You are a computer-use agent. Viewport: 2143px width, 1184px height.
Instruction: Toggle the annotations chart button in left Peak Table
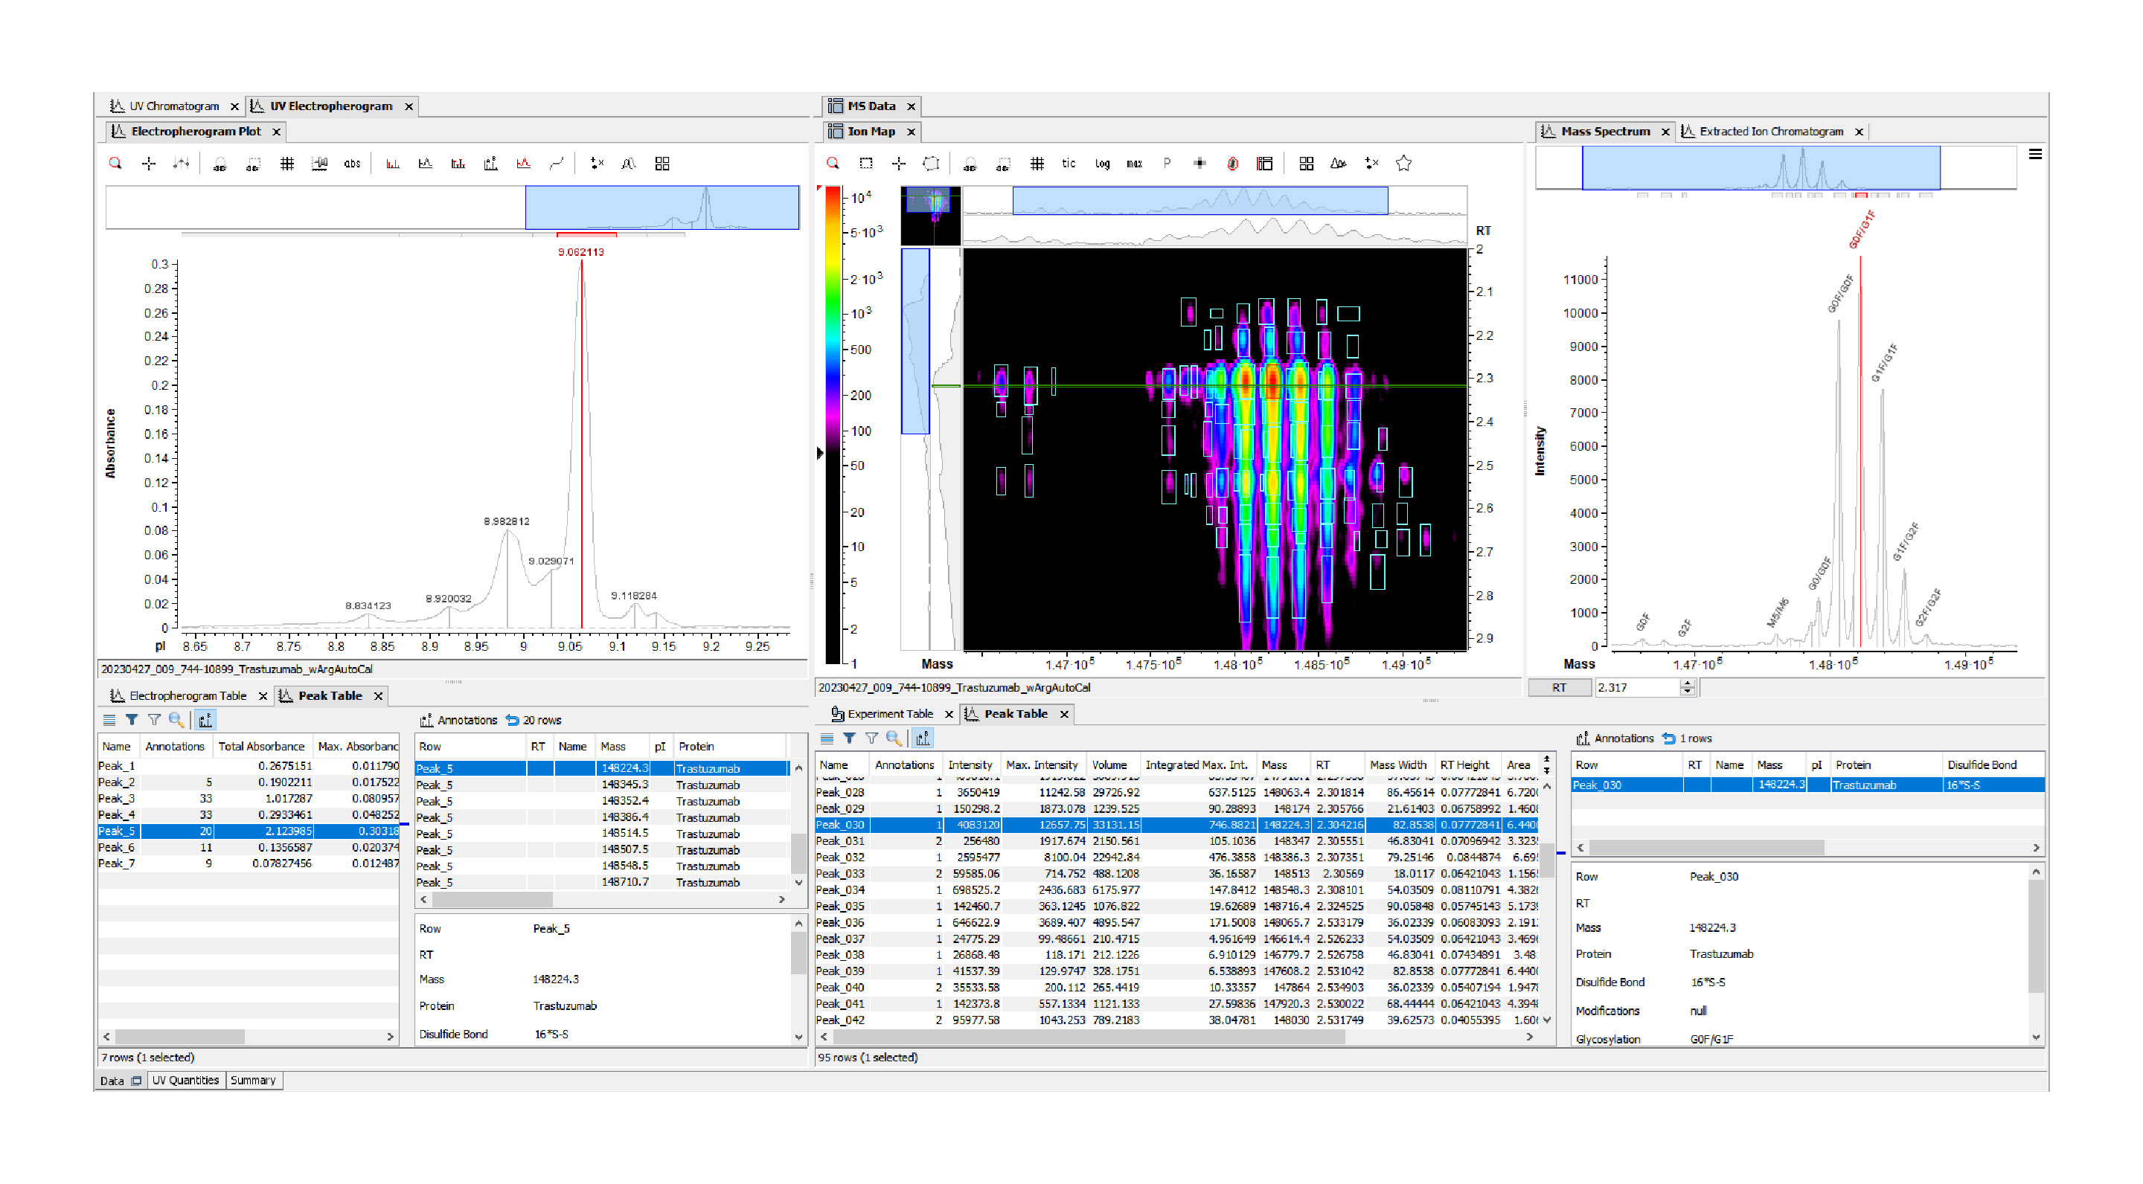click(205, 720)
